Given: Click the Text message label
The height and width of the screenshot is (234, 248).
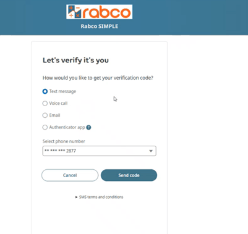Looking at the screenshot, I should (62, 91).
